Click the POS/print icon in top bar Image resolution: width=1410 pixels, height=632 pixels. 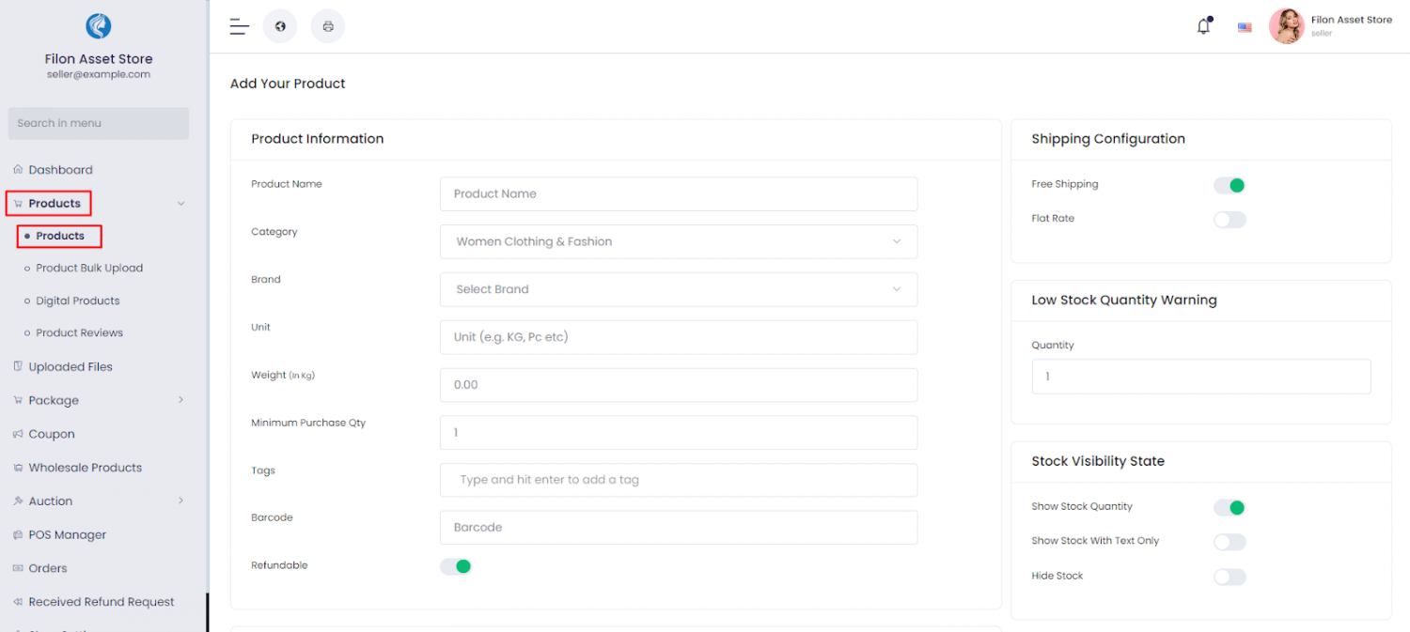point(327,25)
